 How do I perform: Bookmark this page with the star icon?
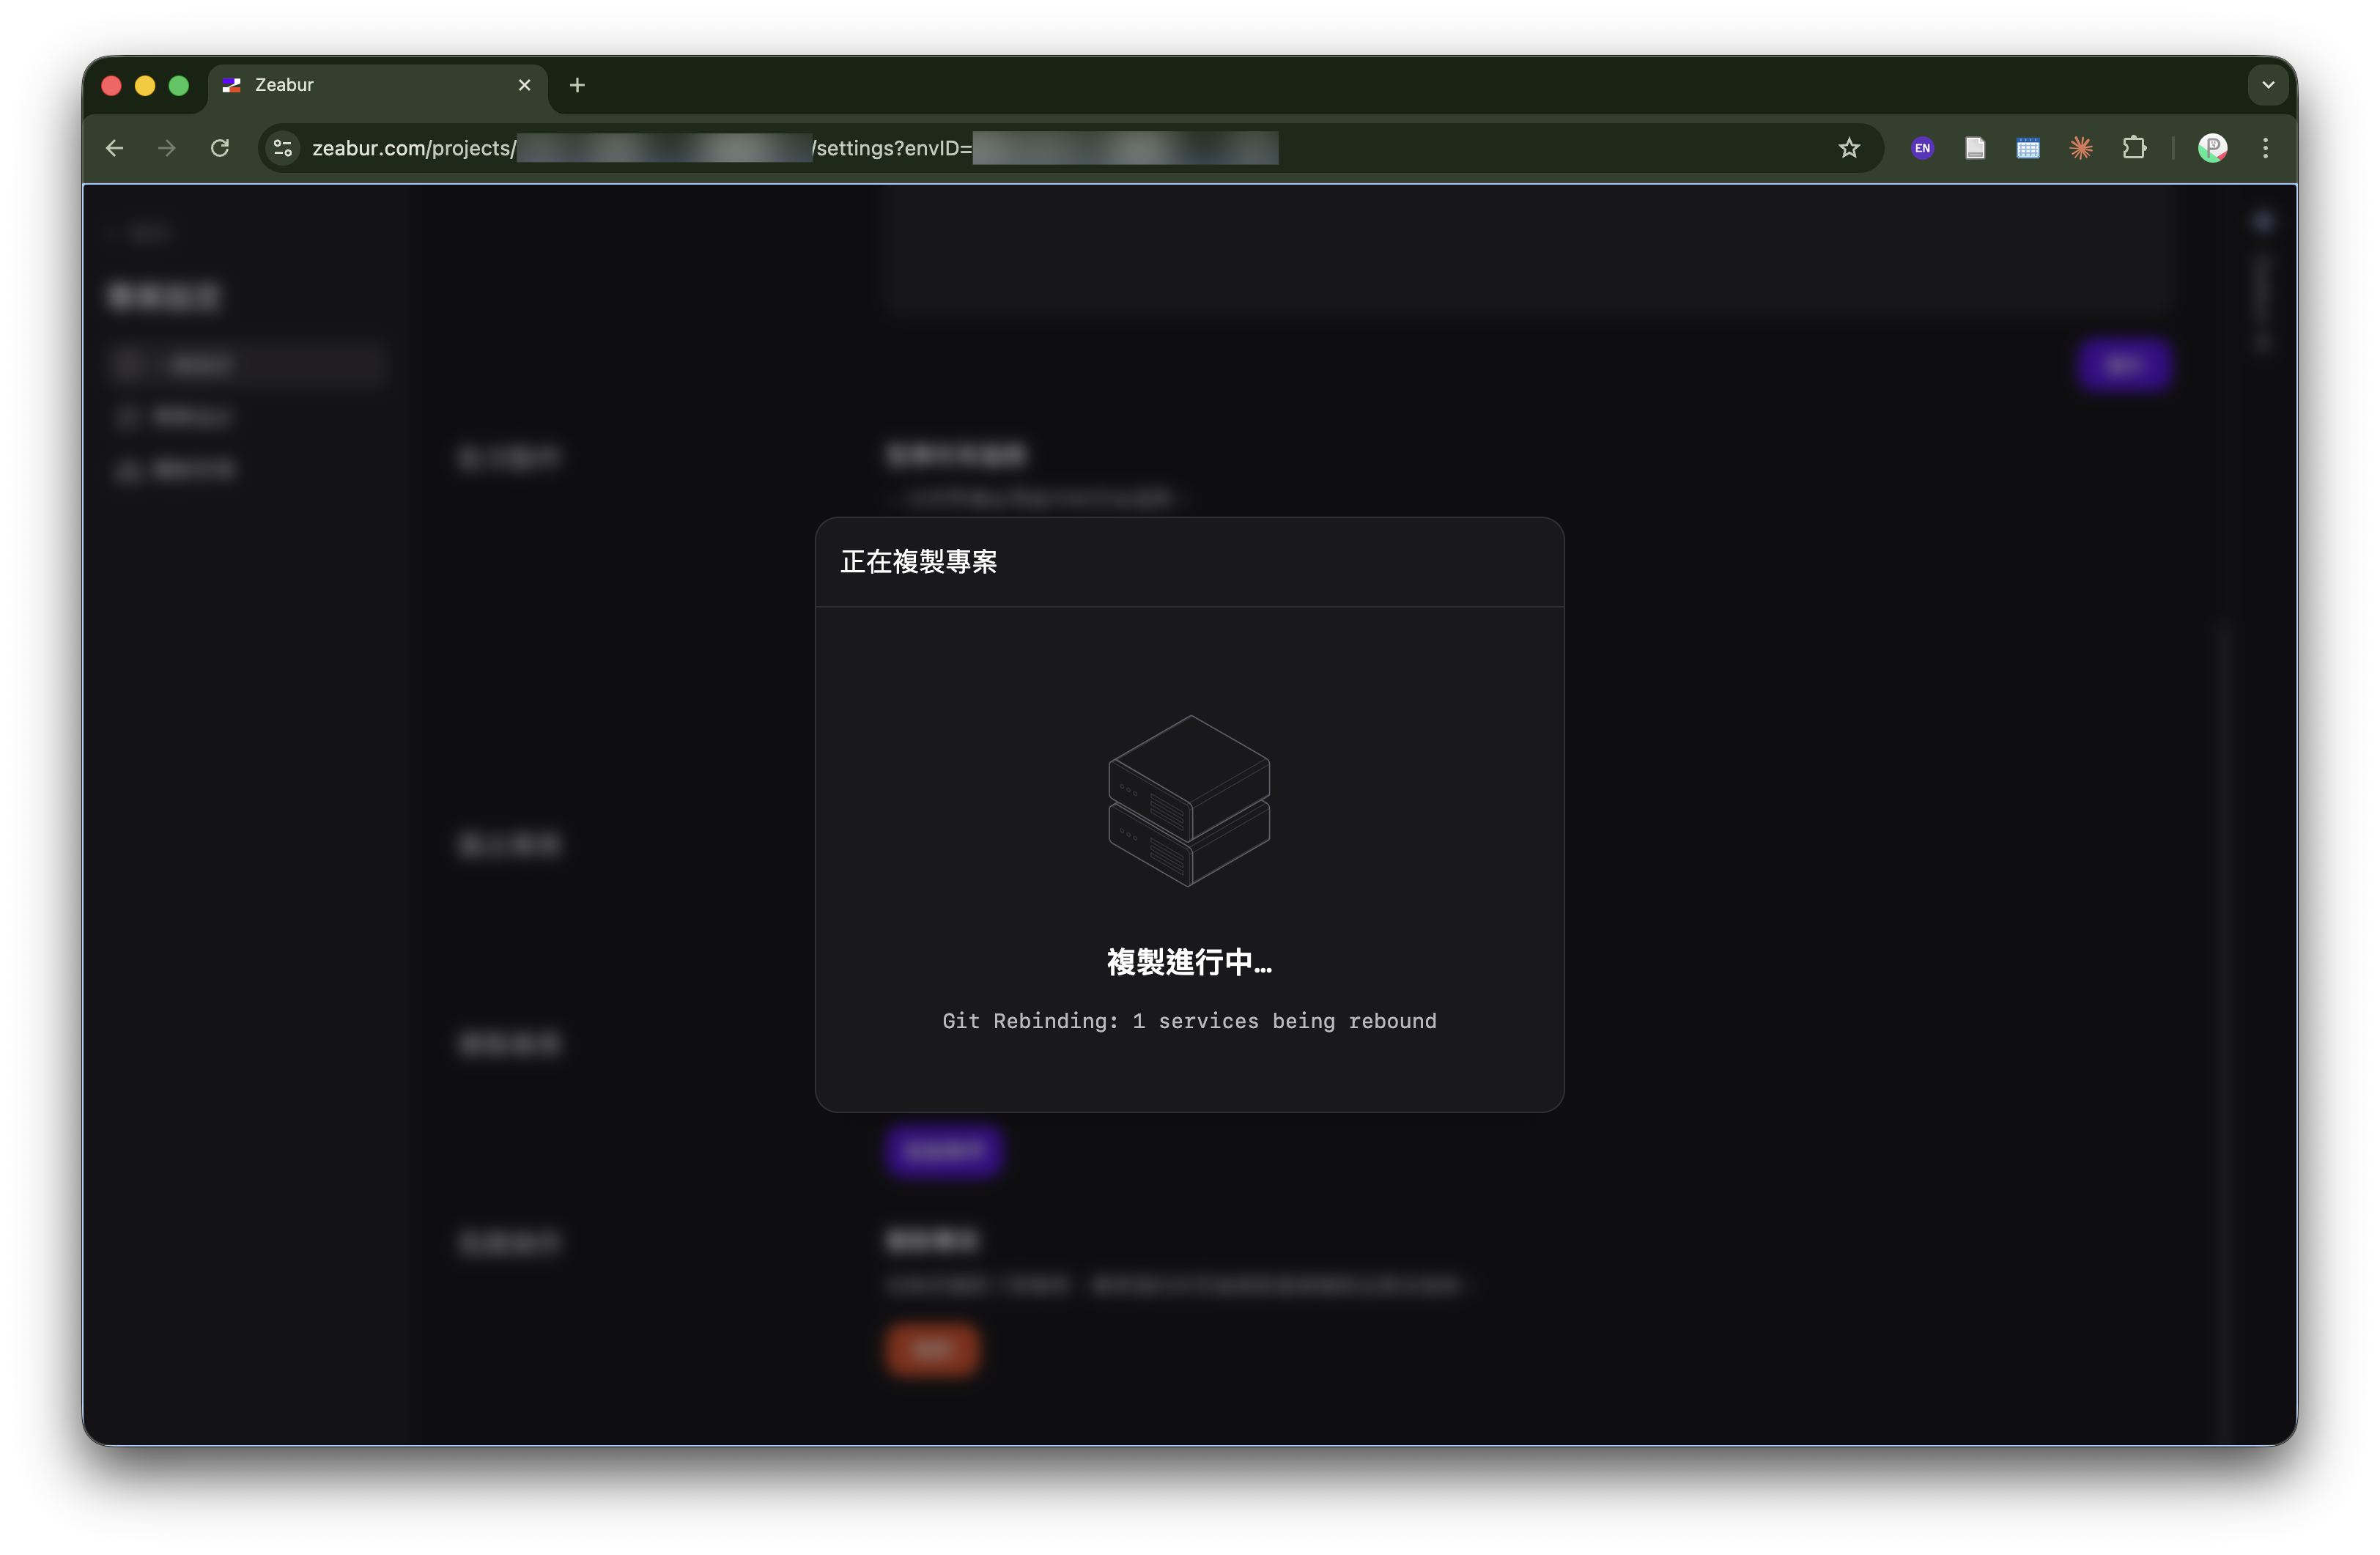click(1848, 148)
